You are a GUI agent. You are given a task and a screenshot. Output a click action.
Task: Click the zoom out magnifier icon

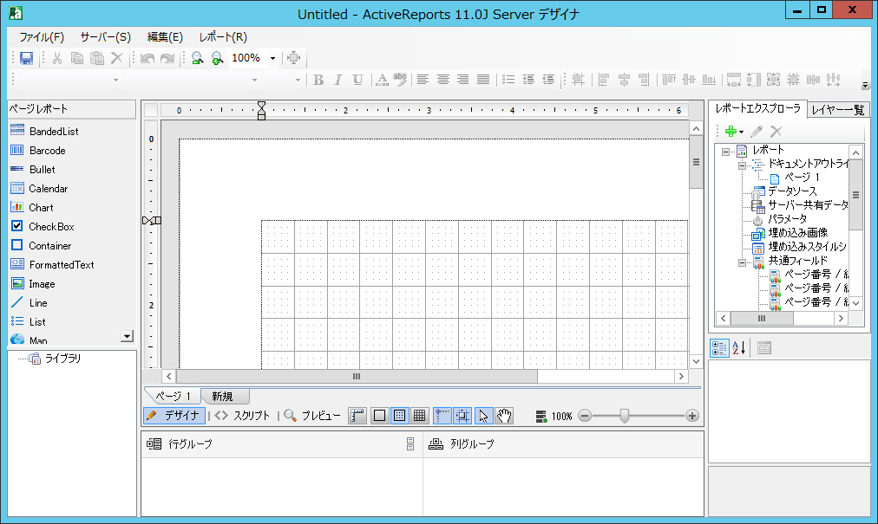tap(197, 58)
